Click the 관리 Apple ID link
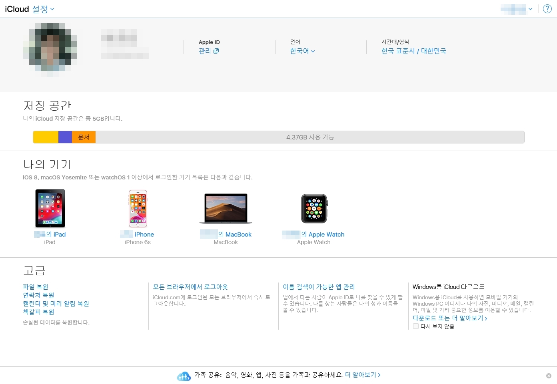The width and height of the screenshot is (557, 384). (x=205, y=51)
